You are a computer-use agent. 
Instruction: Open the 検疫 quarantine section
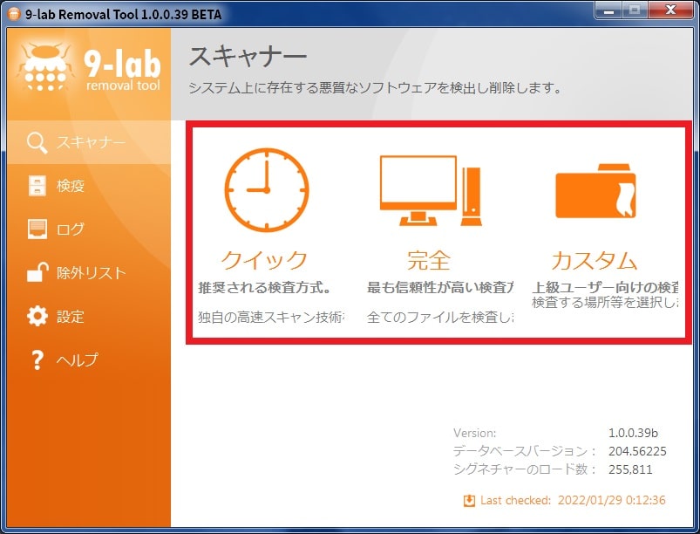click(x=89, y=186)
